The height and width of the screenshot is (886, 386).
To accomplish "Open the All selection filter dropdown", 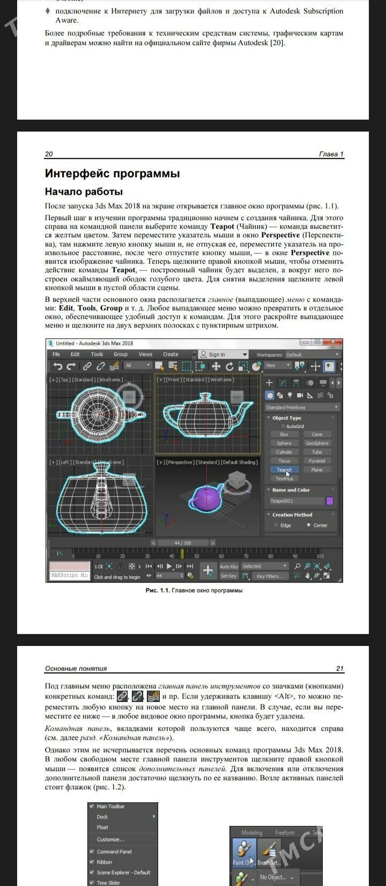I will click(x=138, y=366).
